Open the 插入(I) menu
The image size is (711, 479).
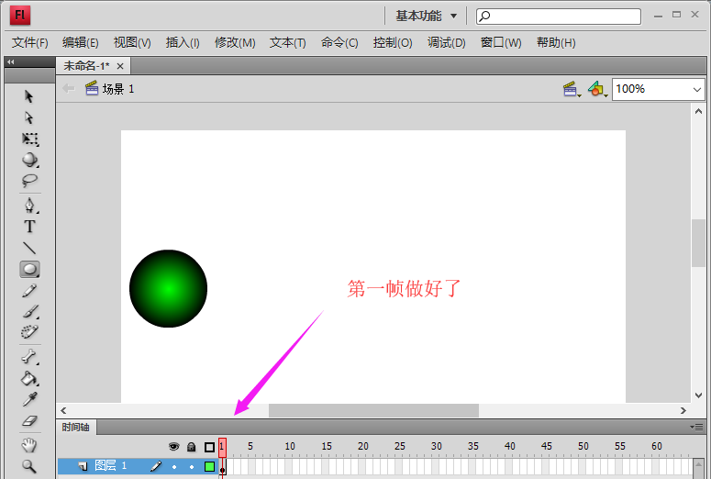tap(183, 42)
